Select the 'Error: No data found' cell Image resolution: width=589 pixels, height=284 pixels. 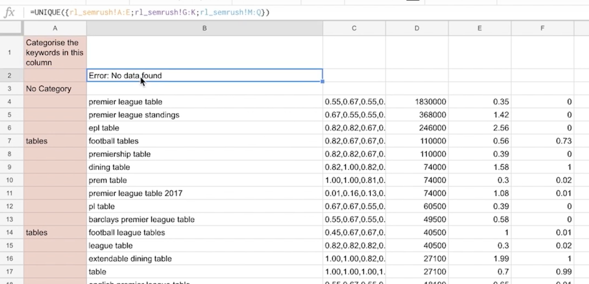[x=204, y=76]
